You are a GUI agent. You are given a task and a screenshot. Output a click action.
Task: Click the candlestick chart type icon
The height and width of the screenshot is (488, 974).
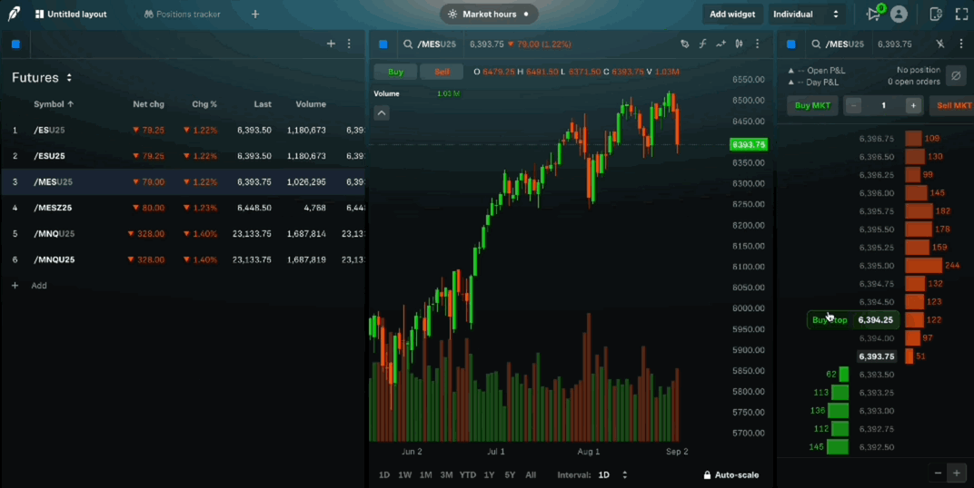point(740,44)
